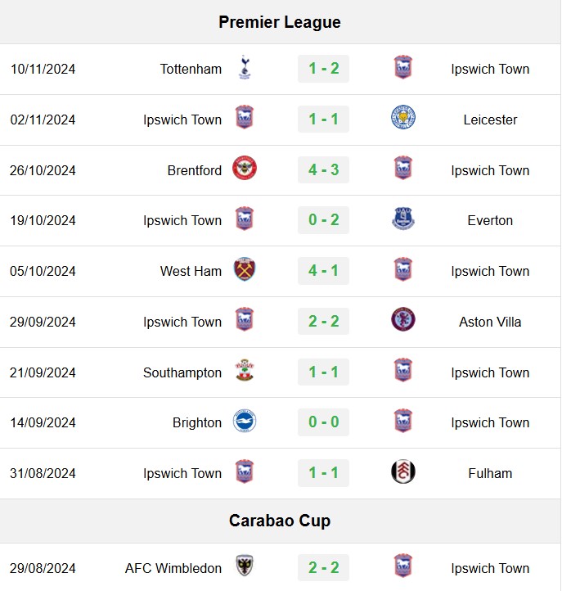Click the Brentford bee crest
Viewport: 562px width, 591px height.
tap(245, 168)
